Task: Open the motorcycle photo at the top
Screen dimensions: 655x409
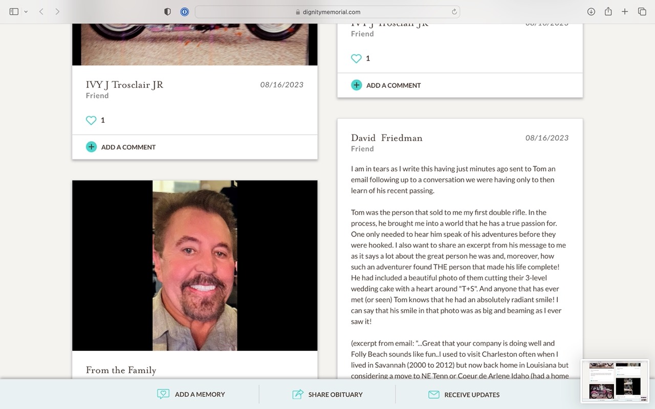Action: point(194,44)
